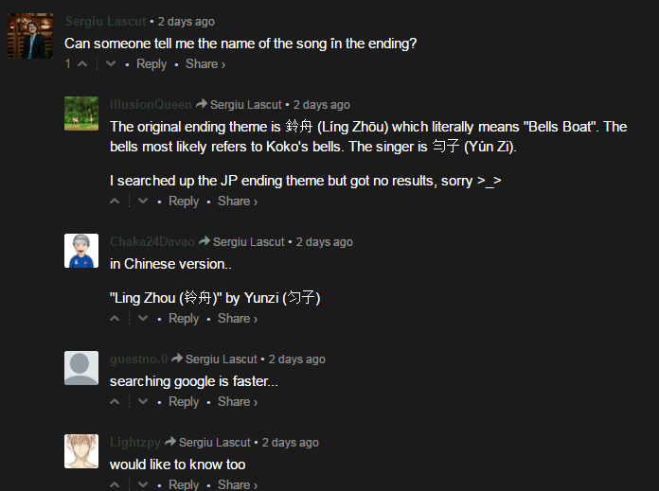
Task: Downvote guestno.0's reply
Action: coord(143,401)
